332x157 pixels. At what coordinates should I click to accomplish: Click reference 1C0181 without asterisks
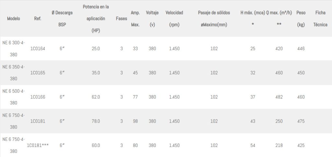(38, 121)
